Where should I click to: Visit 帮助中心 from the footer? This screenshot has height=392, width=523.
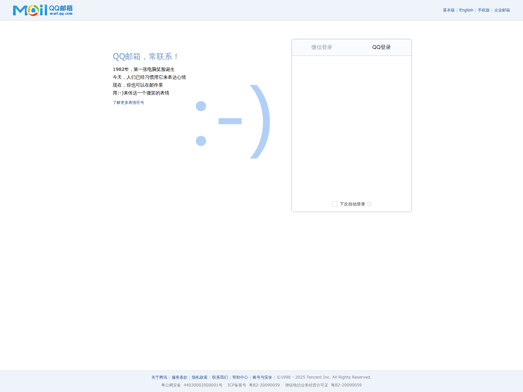click(x=240, y=377)
